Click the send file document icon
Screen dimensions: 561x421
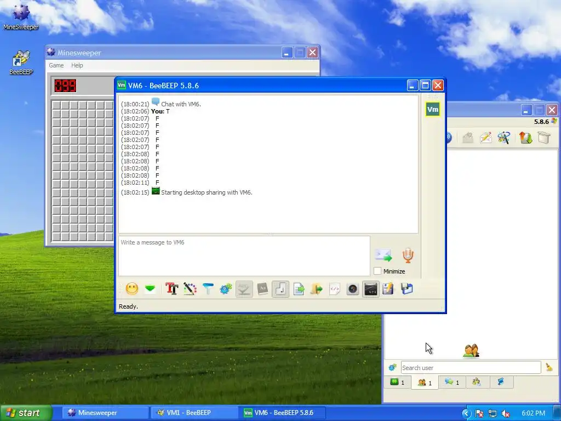299,288
